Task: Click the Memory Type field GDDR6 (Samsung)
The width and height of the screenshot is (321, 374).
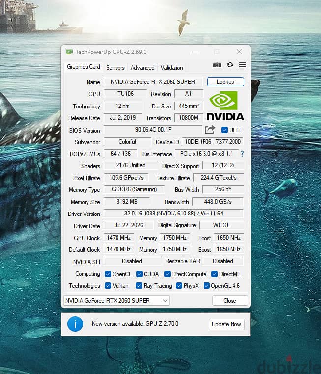Action: (x=134, y=189)
